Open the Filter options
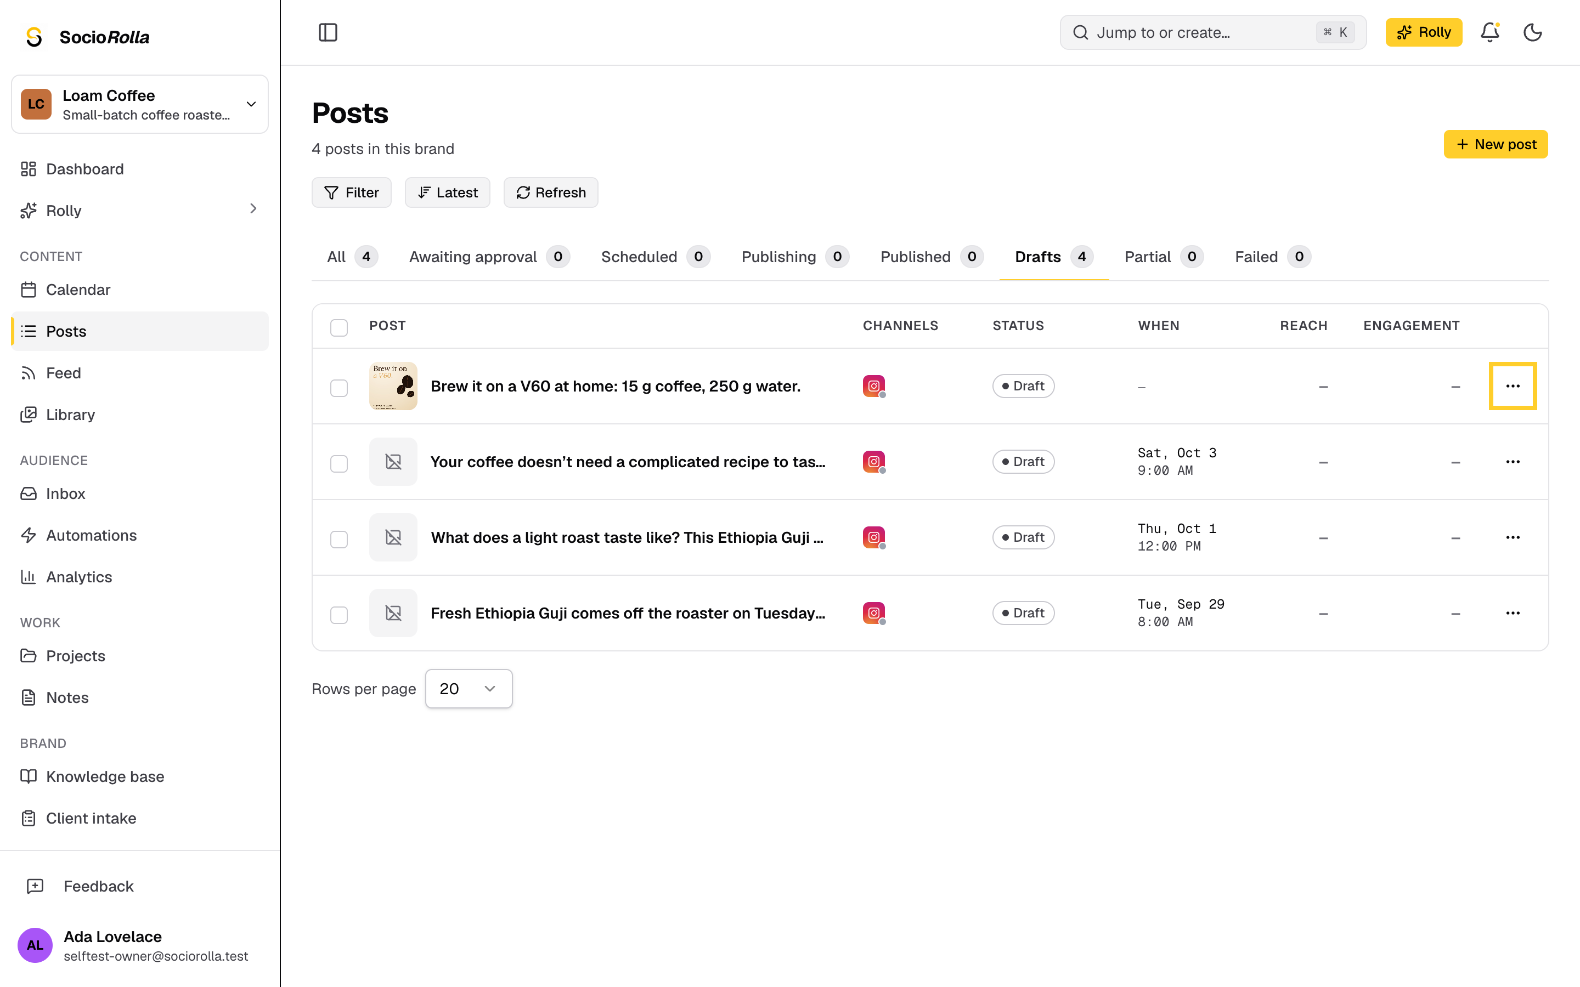This screenshot has width=1580, height=987. point(351,192)
